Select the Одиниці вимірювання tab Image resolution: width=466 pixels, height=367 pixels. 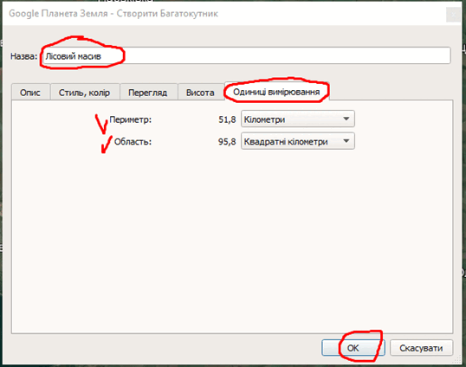point(276,92)
